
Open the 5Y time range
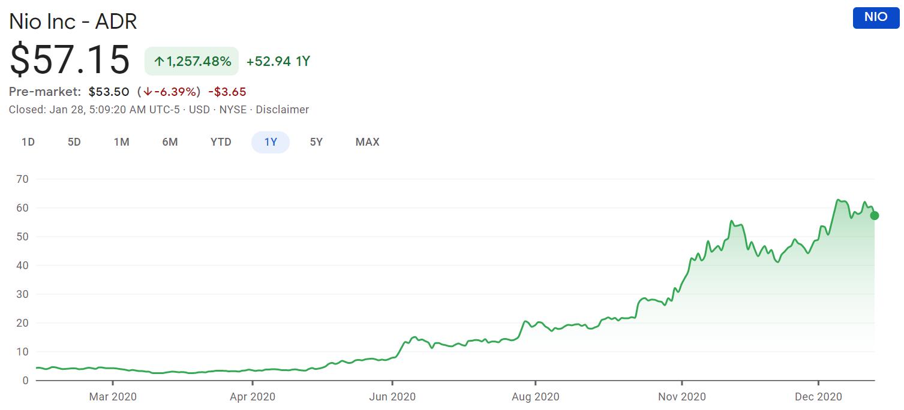[x=316, y=142]
